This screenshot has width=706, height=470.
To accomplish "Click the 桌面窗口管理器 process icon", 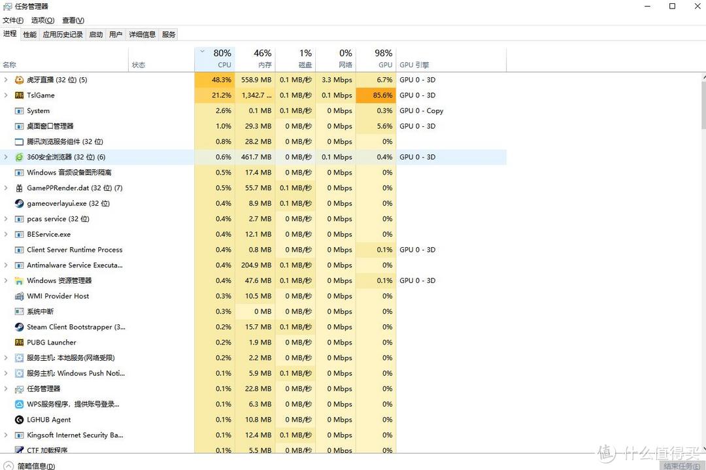I will point(19,126).
